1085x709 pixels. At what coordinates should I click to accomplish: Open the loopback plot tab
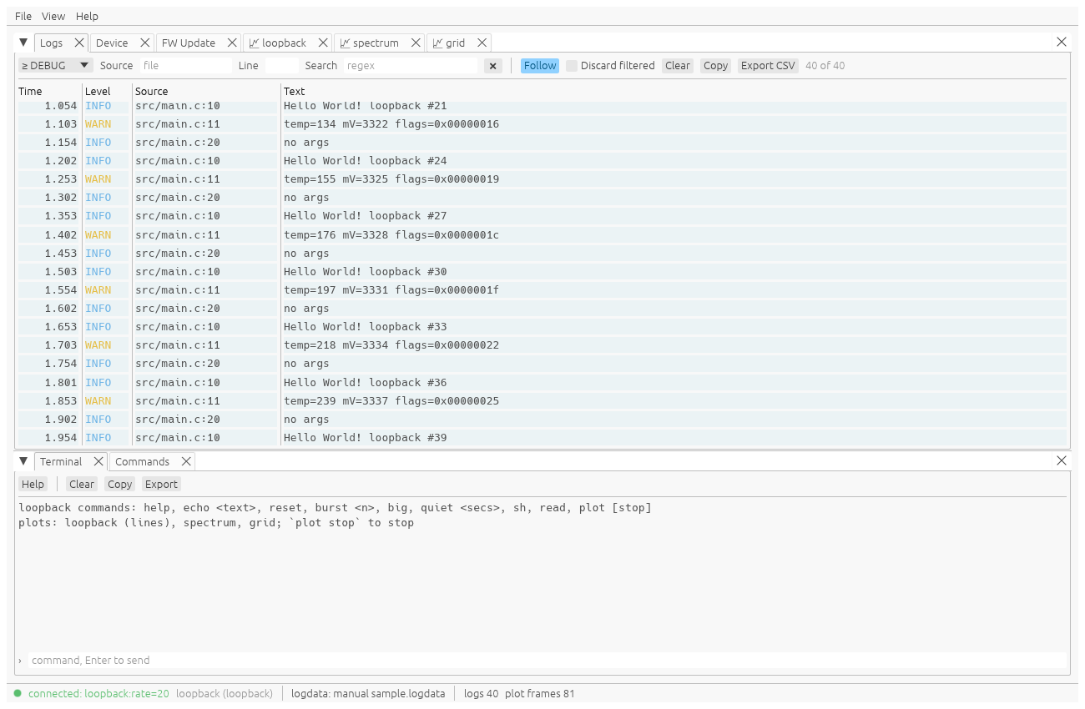pos(278,43)
